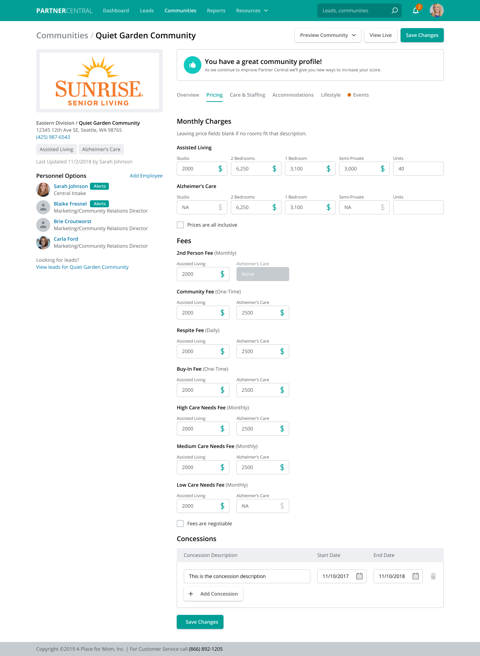The height and width of the screenshot is (656, 480).
Task: Click dollar icon in 2nd Person Fee Assisted Living
Action: tap(222, 274)
